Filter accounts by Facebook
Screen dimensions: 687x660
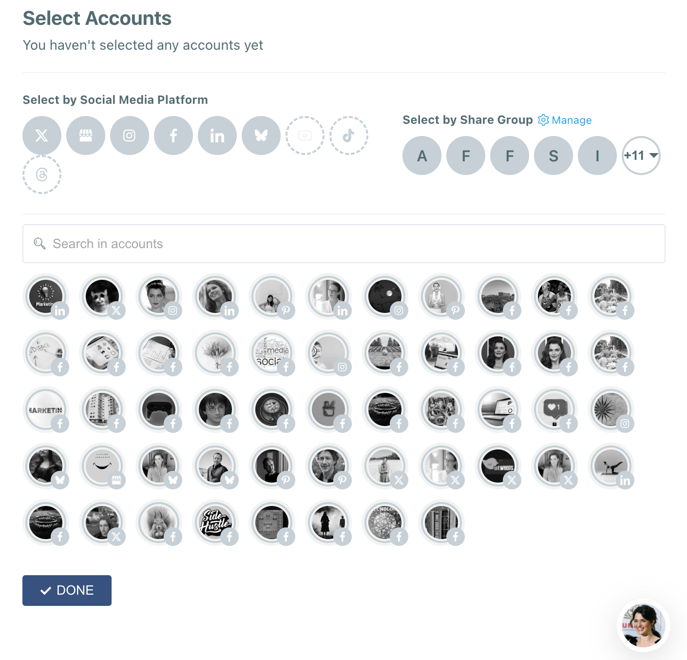click(x=173, y=136)
